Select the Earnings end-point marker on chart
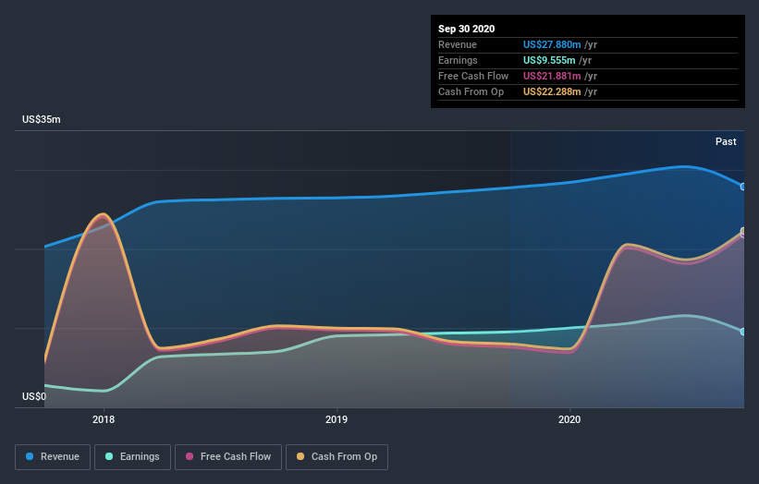The width and height of the screenshot is (759, 484). coord(743,332)
